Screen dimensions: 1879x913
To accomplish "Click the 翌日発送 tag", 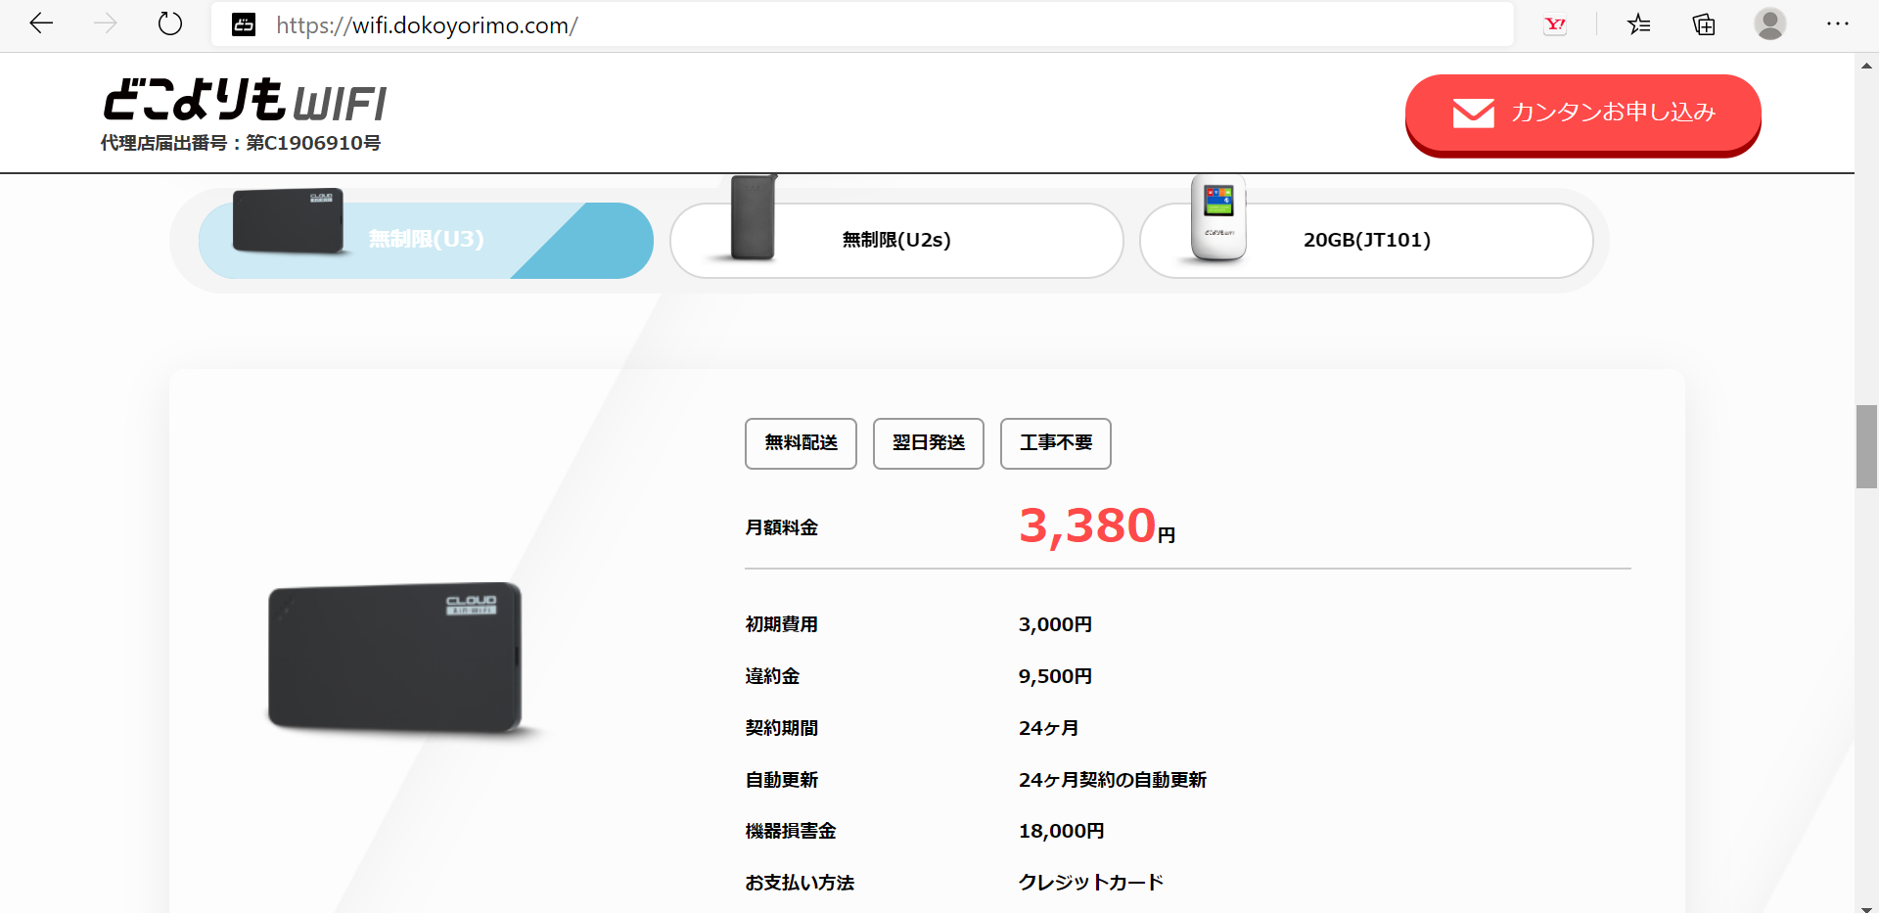I will [x=928, y=443].
